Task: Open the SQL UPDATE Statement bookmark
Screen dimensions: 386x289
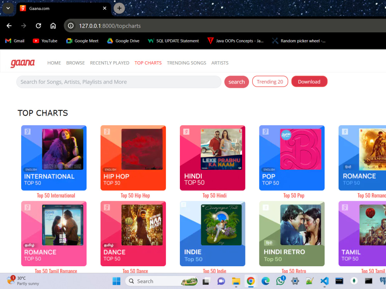Action: 173,41
